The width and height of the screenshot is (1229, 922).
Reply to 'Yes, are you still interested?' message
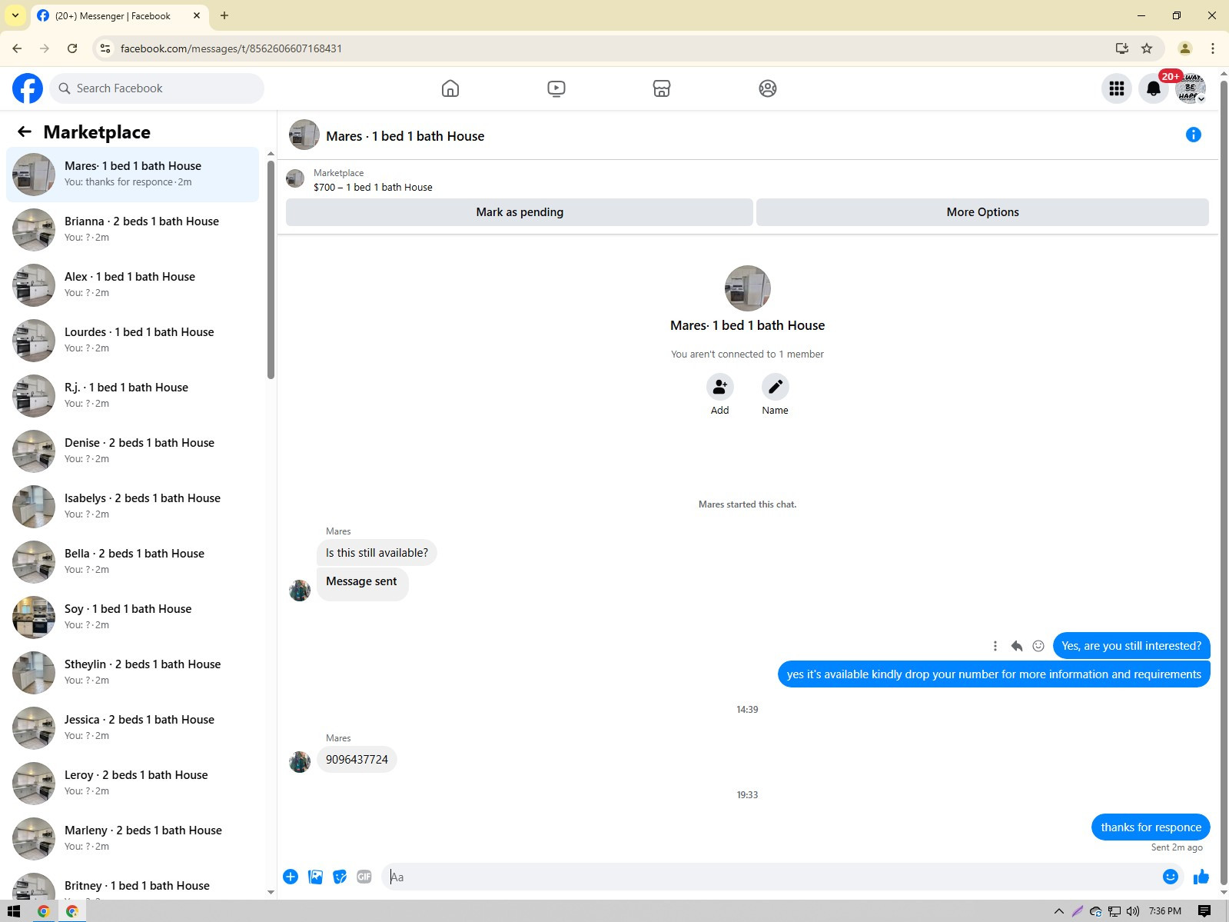coord(1017,646)
